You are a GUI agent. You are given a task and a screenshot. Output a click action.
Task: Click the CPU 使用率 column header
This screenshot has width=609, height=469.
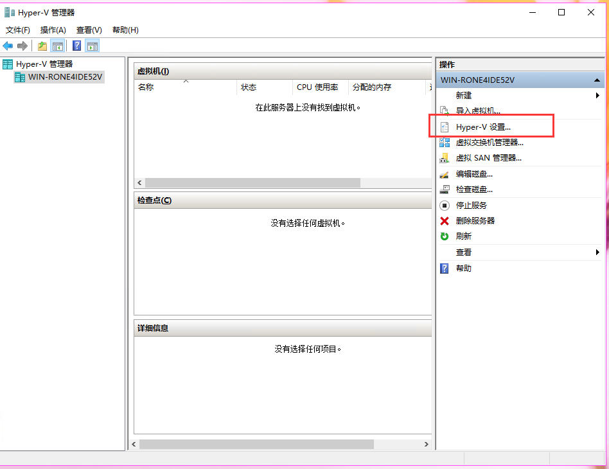pyautogui.click(x=321, y=87)
